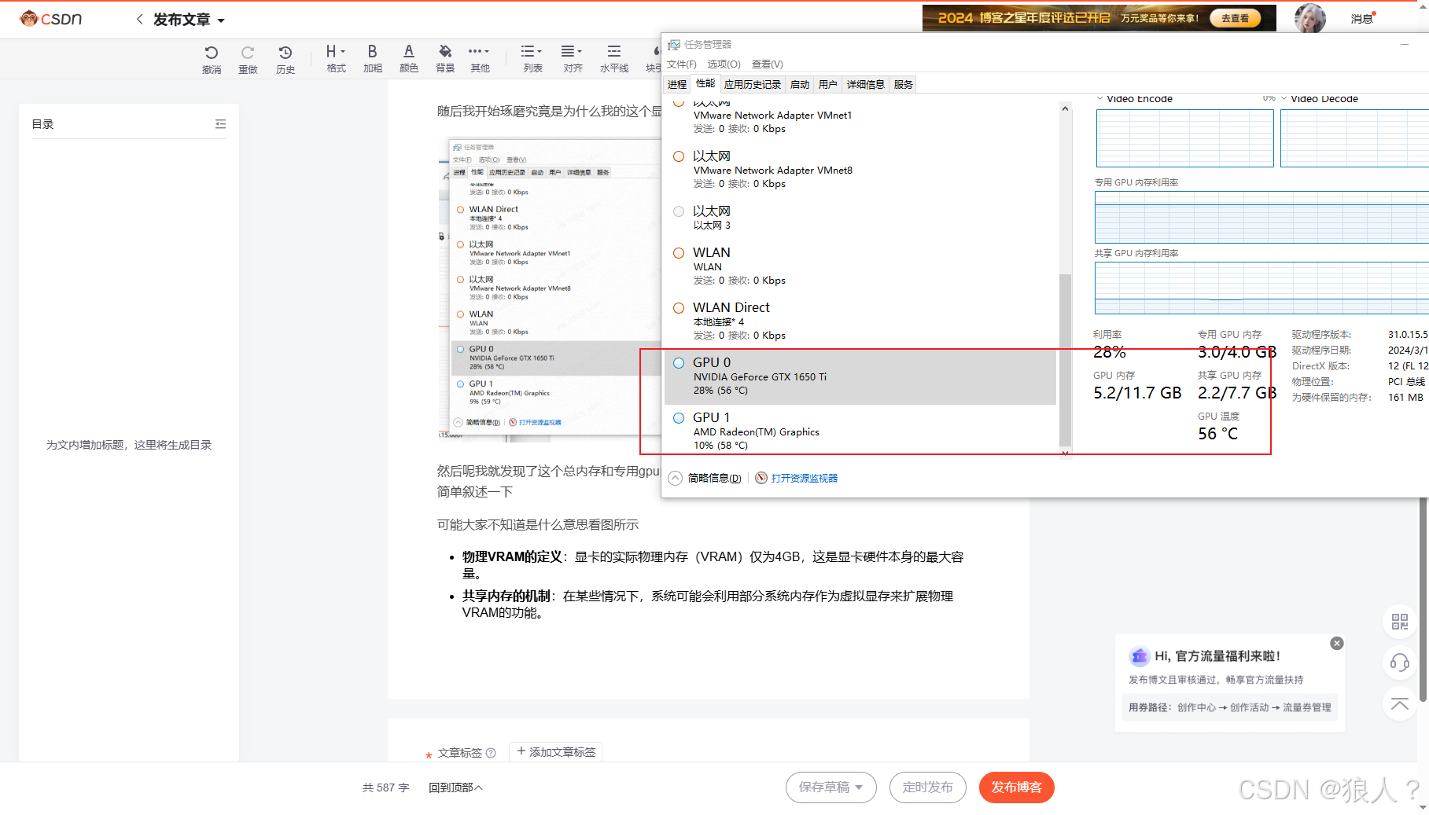Click 添加文章标签 add tag button

click(555, 752)
